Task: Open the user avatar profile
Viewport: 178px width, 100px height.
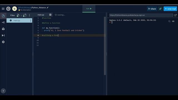Action: tap(14, 9)
